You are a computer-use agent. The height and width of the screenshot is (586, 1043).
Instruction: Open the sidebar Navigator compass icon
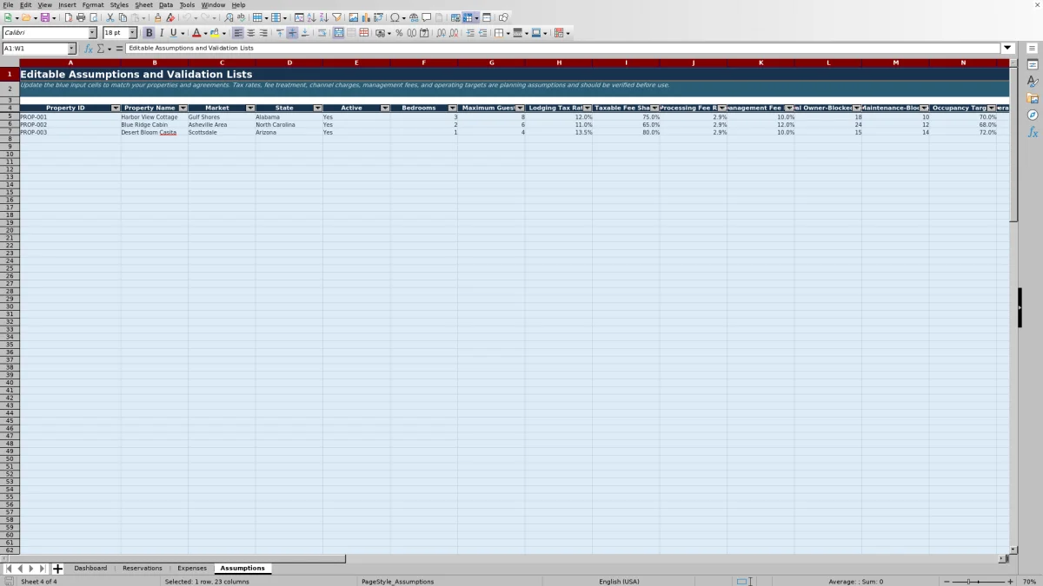click(x=1033, y=115)
